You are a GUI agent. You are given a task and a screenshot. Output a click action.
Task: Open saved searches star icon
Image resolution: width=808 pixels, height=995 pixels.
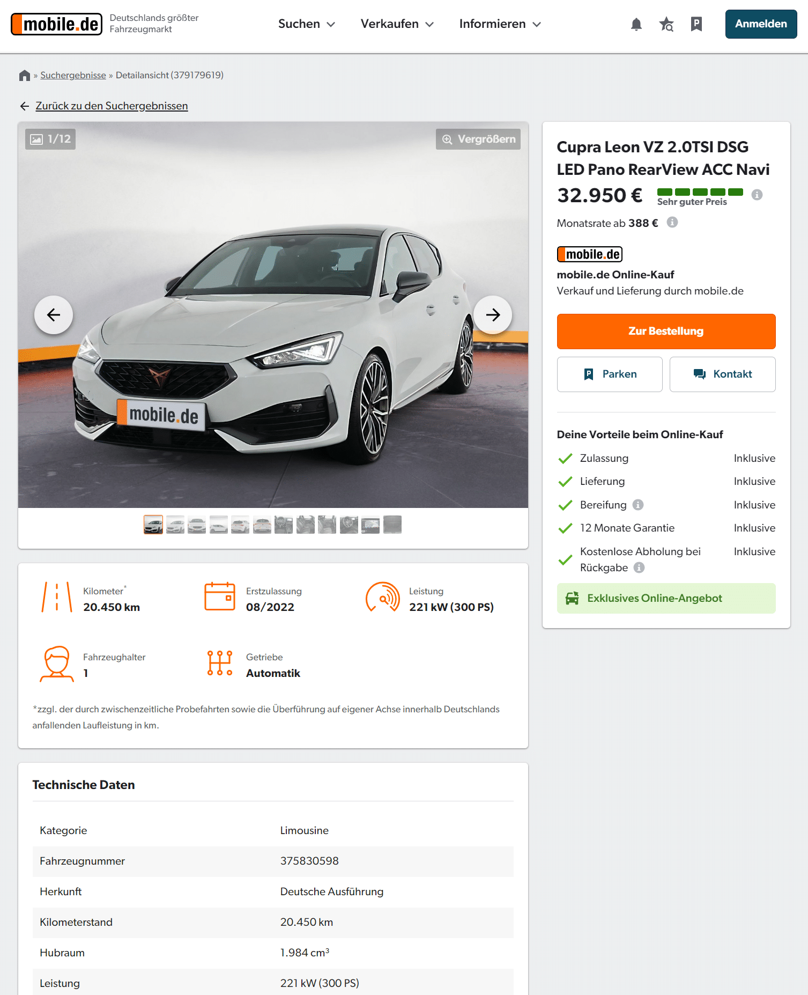click(666, 24)
